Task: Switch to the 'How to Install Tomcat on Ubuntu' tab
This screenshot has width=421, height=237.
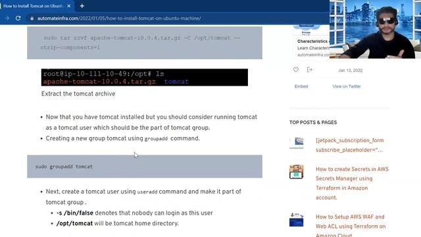Action: point(33,6)
